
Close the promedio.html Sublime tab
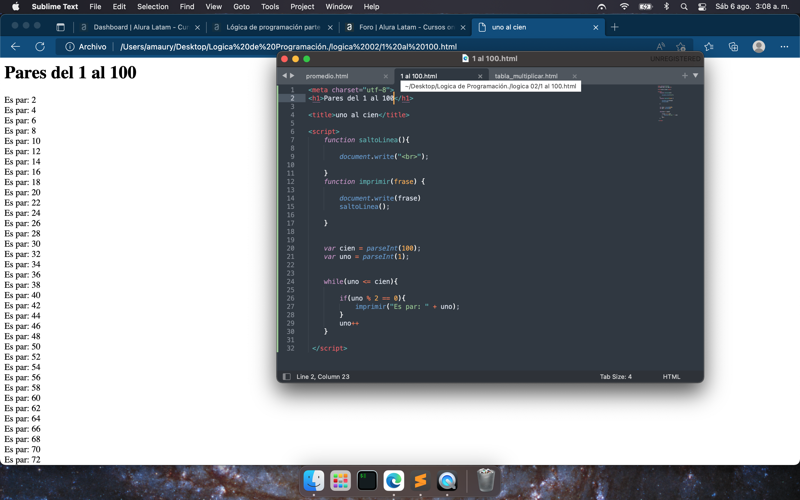pyautogui.click(x=386, y=76)
